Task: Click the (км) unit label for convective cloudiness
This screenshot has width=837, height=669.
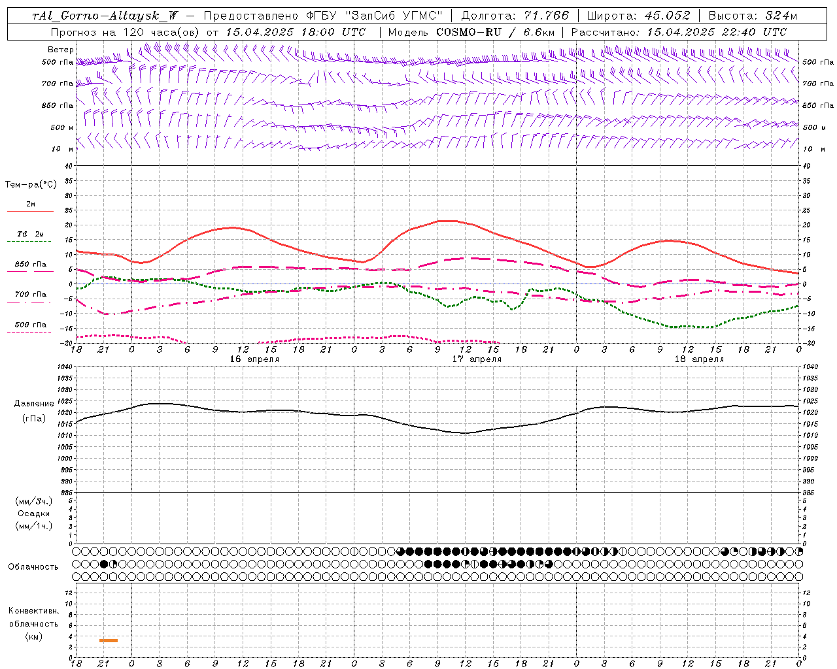Action: tap(33, 636)
